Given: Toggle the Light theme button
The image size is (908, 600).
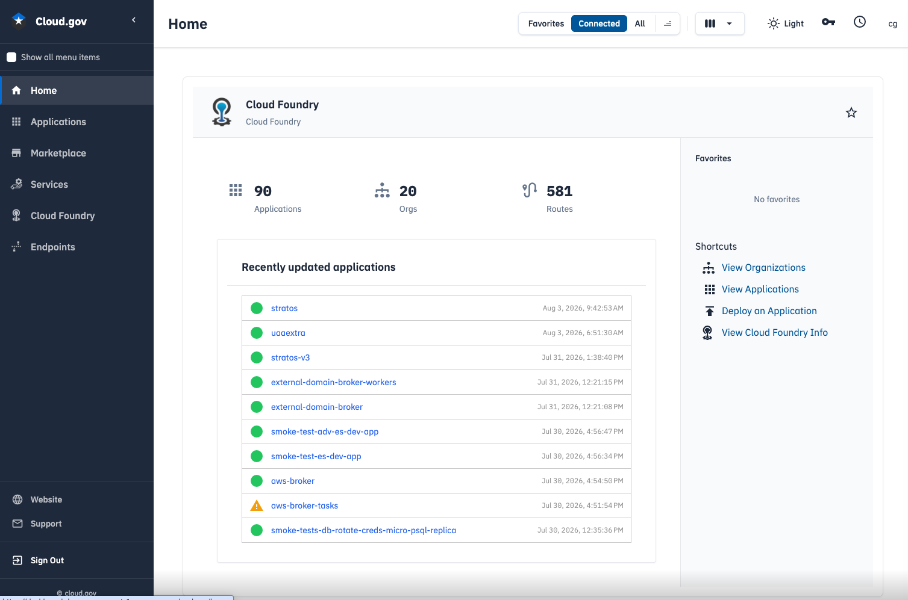Looking at the screenshot, I should coord(786,23).
